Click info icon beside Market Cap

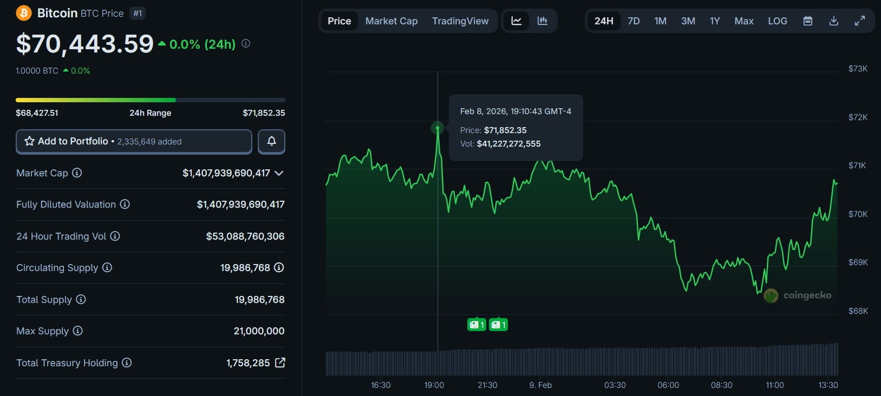77,173
